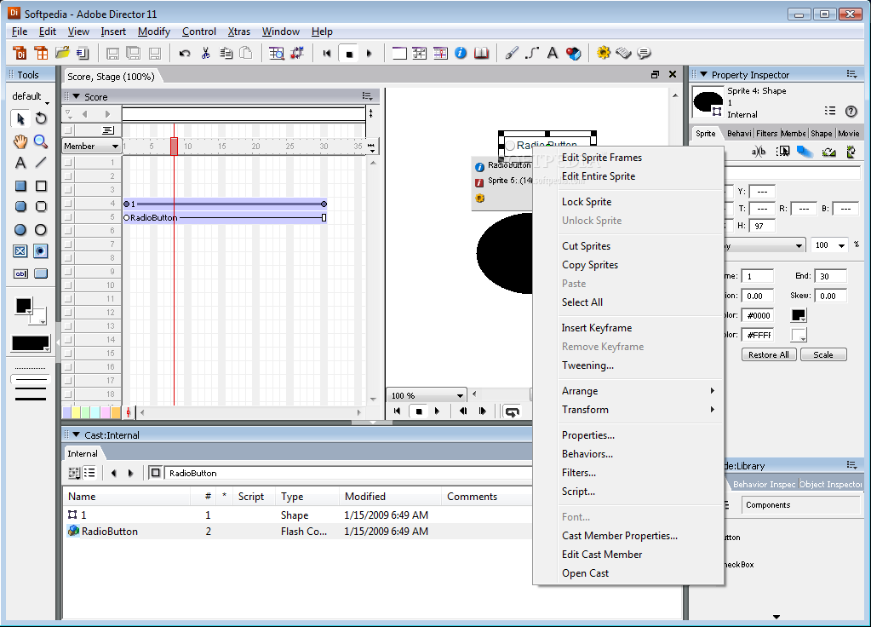Click forecolor swatch in Property Inspector
Viewport: 871px width, 627px height.
[x=799, y=315]
